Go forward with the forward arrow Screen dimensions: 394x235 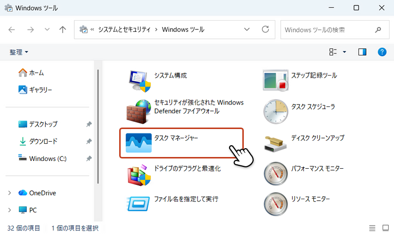click(31, 30)
